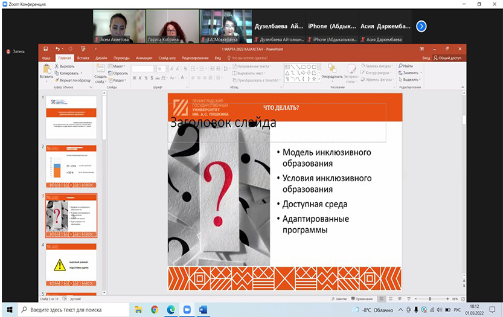Viewport: 503px width, 317px height.
Task: Expand the Выделить select dropdown
Action: click(411, 80)
